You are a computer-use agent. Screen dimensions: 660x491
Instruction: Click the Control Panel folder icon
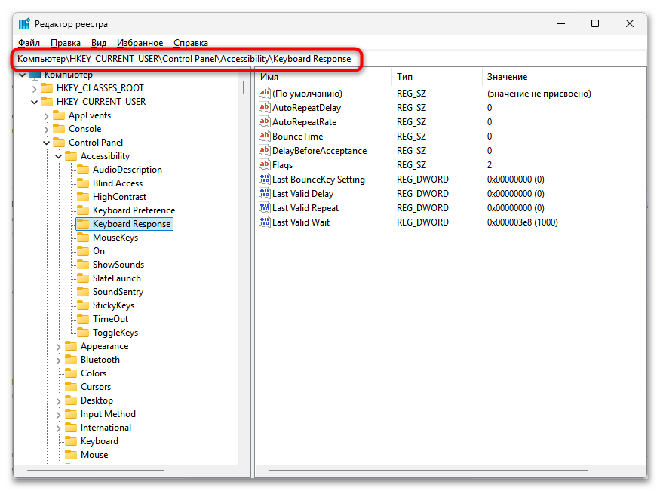[59, 143]
